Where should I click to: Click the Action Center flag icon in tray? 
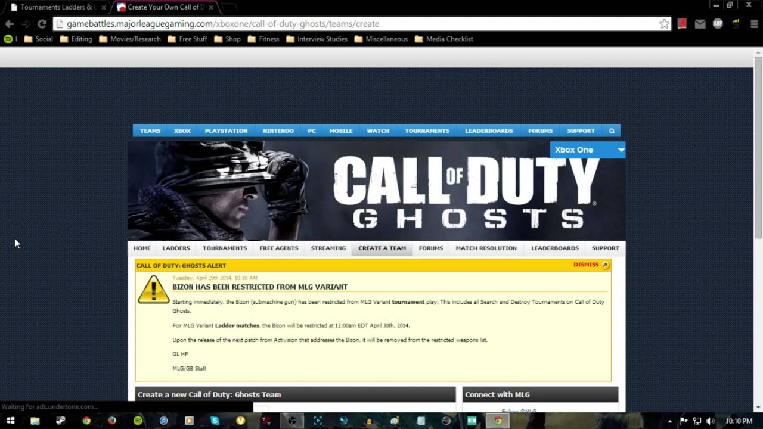tap(684, 421)
